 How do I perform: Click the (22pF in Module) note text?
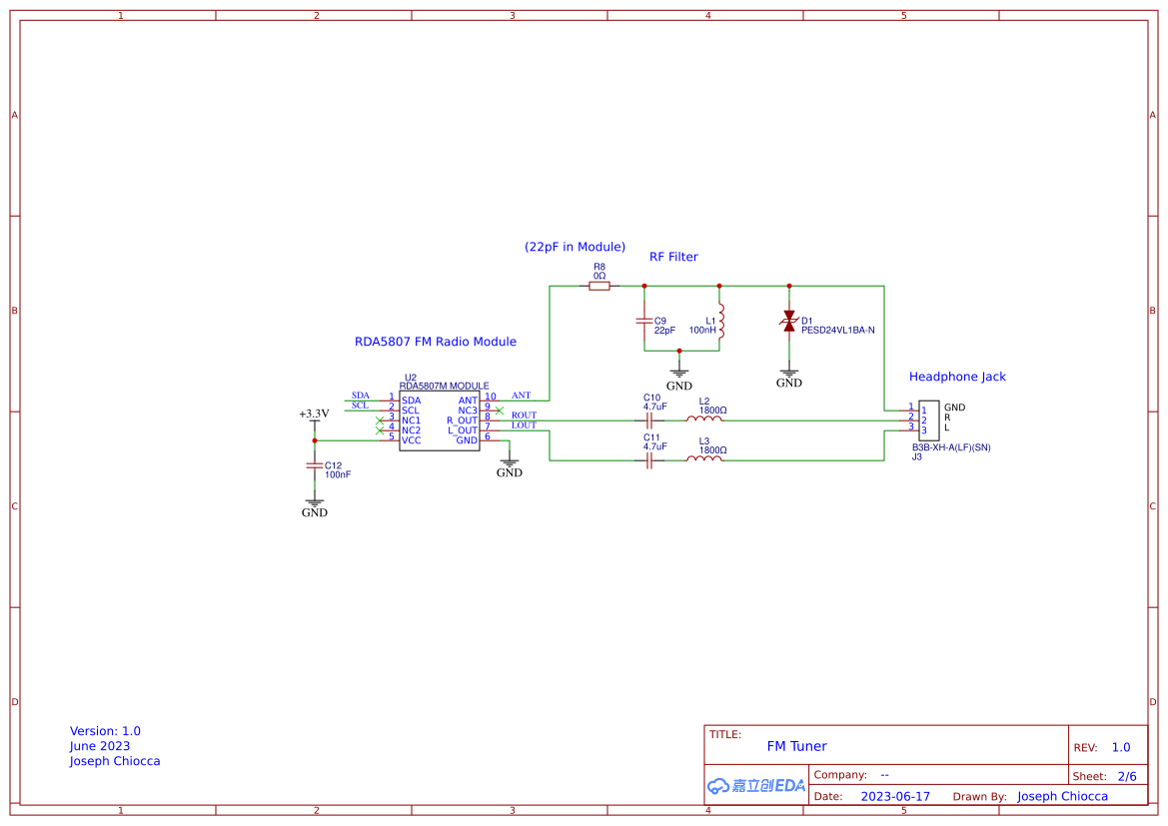click(x=576, y=247)
